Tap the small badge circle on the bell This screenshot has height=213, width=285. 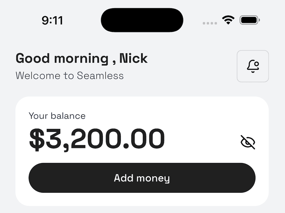coord(256,64)
